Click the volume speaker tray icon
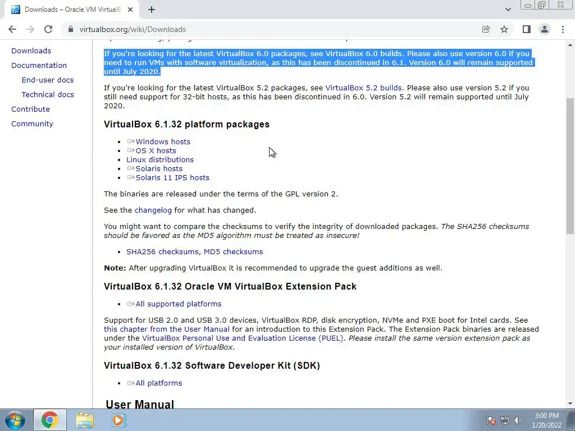575x431 pixels. (518, 420)
